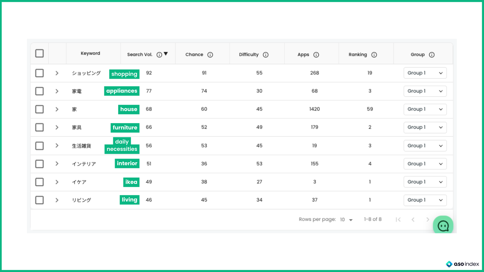Check the 家電 keyword row checkbox
The width and height of the screenshot is (484, 272).
click(x=40, y=91)
